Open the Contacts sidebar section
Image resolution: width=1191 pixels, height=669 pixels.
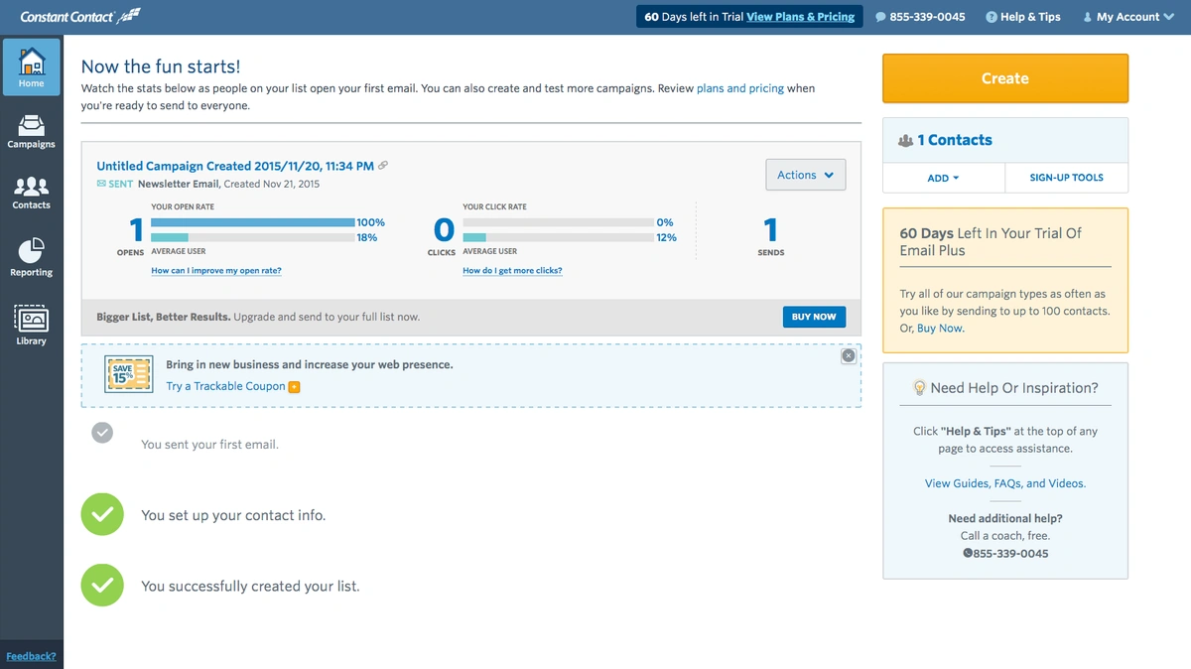[x=32, y=193]
